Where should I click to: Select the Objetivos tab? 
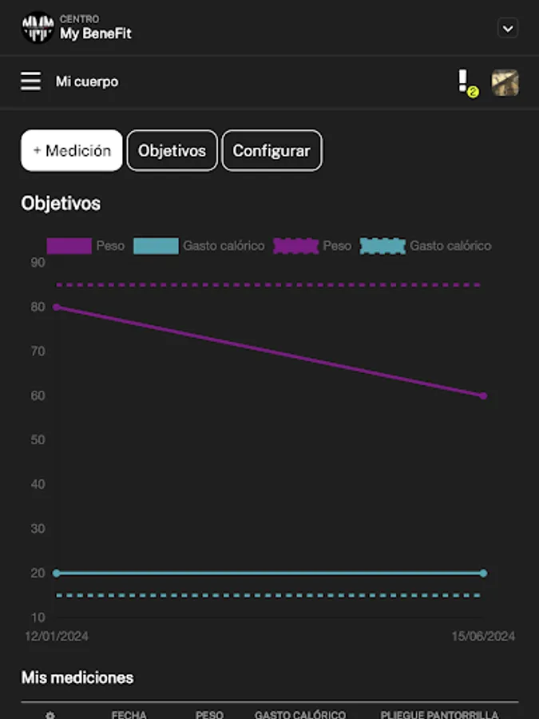tap(172, 150)
